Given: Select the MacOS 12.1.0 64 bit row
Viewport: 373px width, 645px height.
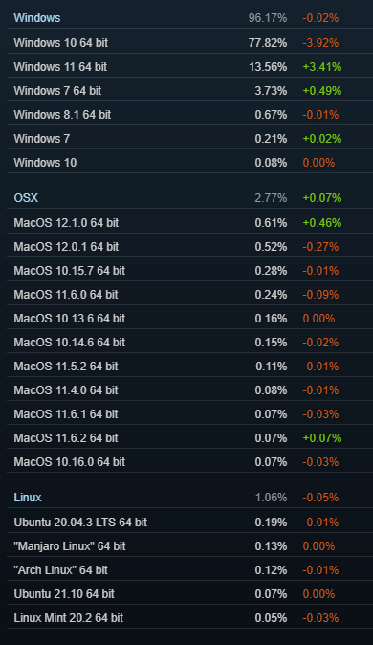Looking at the screenshot, I should pyautogui.click(x=189, y=223).
